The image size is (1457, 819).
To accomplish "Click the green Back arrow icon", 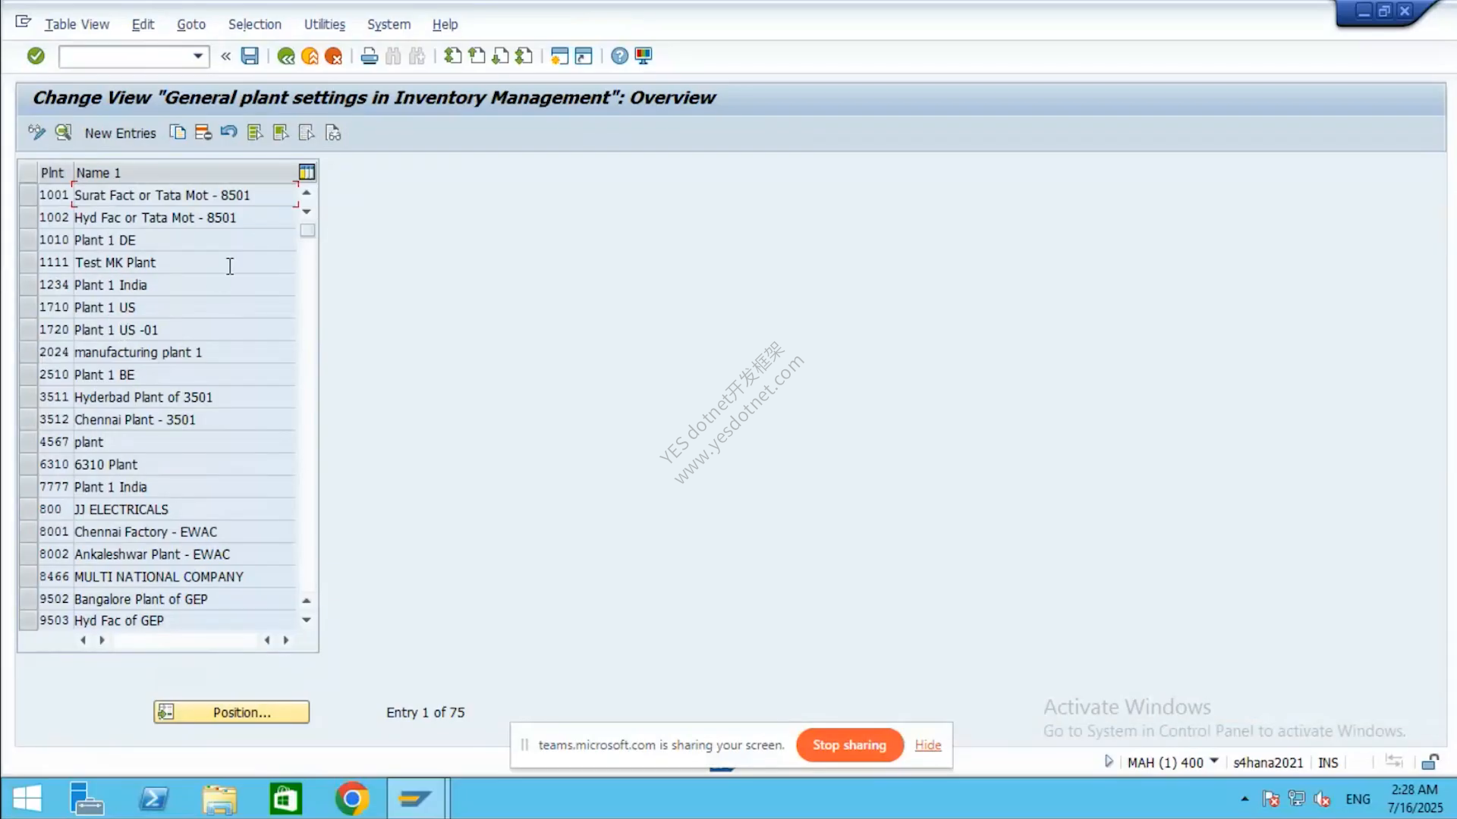I will [286, 56].
